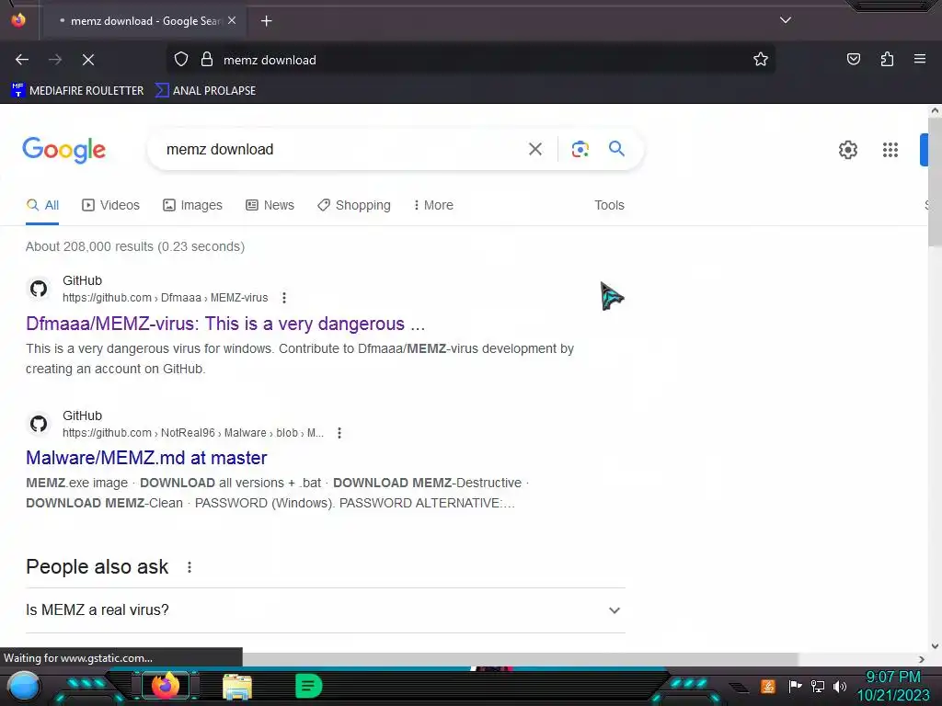Switch to Videos results tab
The image size is (942, 706).
pyautogui.click(x=110, y=205)
